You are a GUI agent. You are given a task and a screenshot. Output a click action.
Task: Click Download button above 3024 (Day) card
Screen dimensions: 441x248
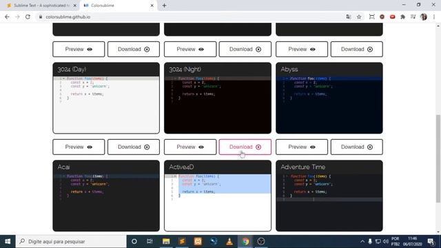coord(134,49)
